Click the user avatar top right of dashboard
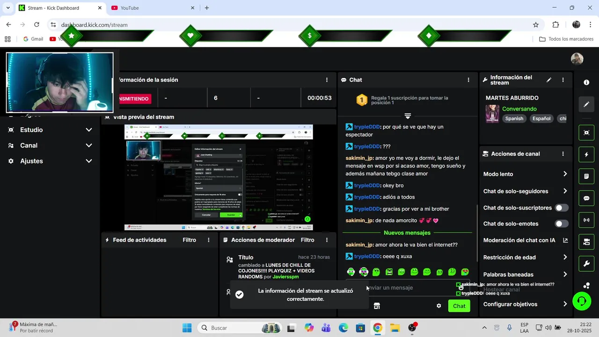 577,59
